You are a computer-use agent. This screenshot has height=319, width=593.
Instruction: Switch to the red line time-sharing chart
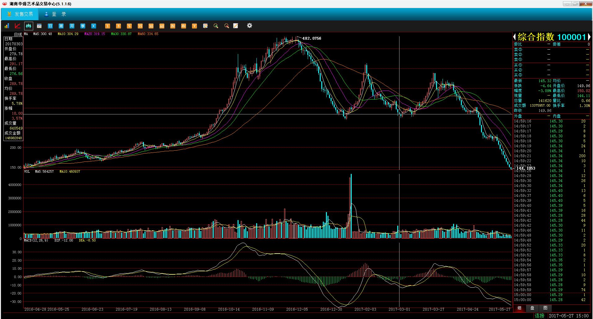(18, 26)
